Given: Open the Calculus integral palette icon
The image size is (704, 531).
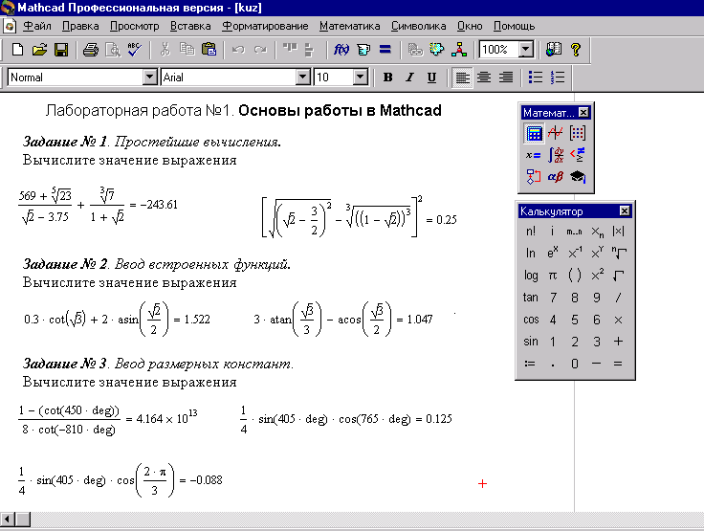Looking at the screenshot, I should 556,155.
